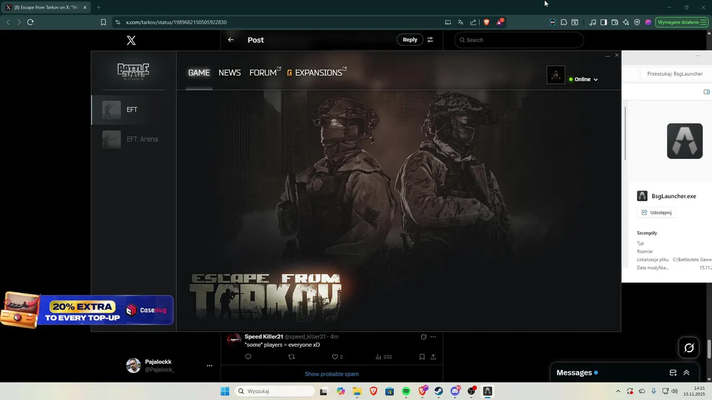
Task: Bookmark this page in address bar
Action: point(103,22)
